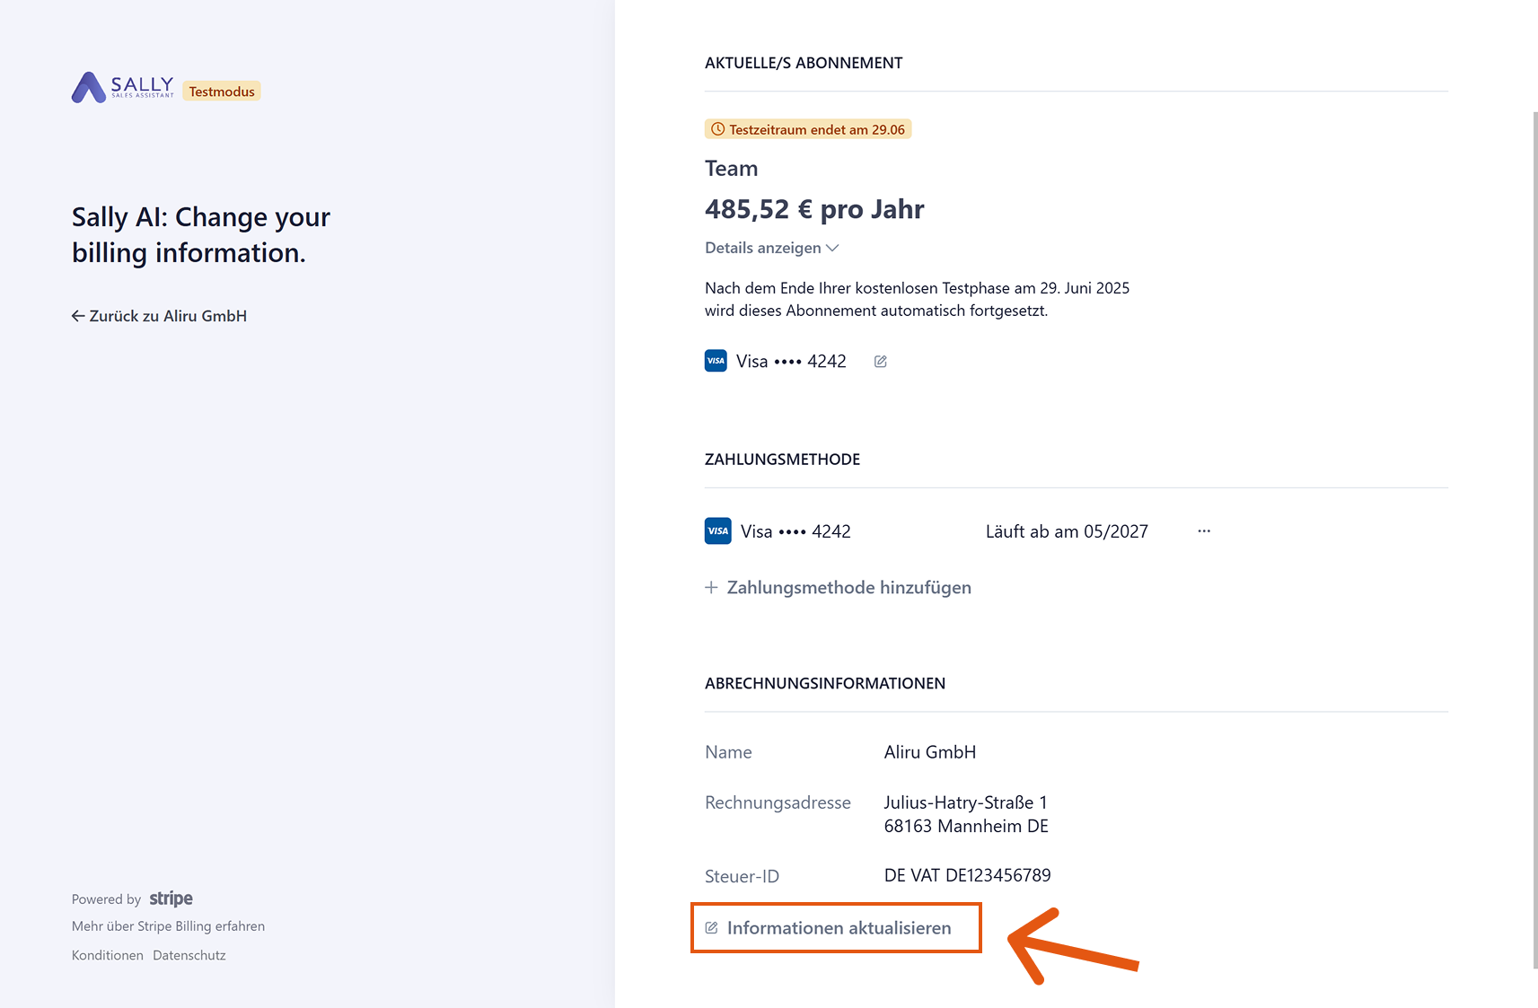This screenshot has width=1538, height=1008.
Task: Click the Steuer-ID label
Action: tap(743, 876)
